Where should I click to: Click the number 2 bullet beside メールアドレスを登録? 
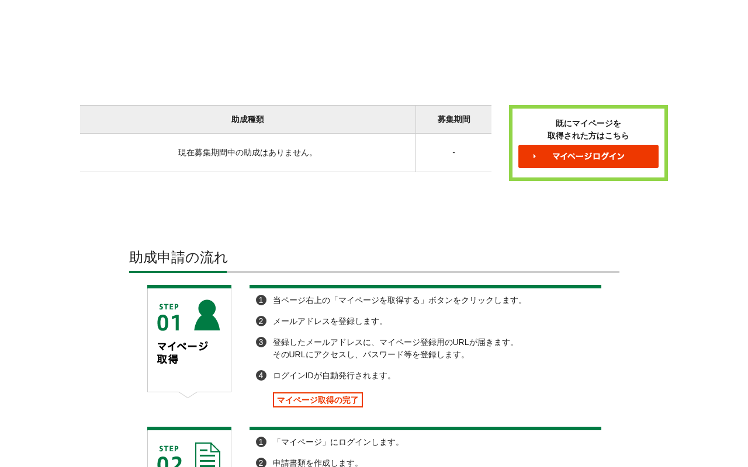(x=261, y=321)
